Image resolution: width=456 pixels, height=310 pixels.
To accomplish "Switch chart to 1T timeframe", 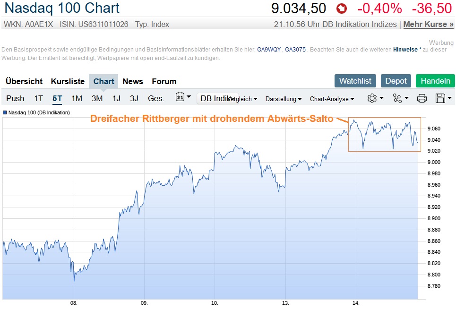I will tap(38, 98).
